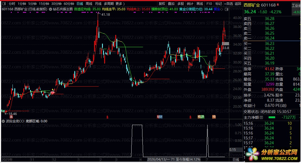The height and width of the screenshot is (163, 302).
Task: Click the 18.46 low price label
Action: [12, 114]
